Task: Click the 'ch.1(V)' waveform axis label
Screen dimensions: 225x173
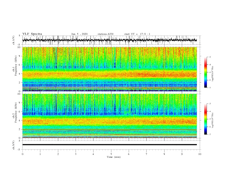Action: click(x=14, y=40)
